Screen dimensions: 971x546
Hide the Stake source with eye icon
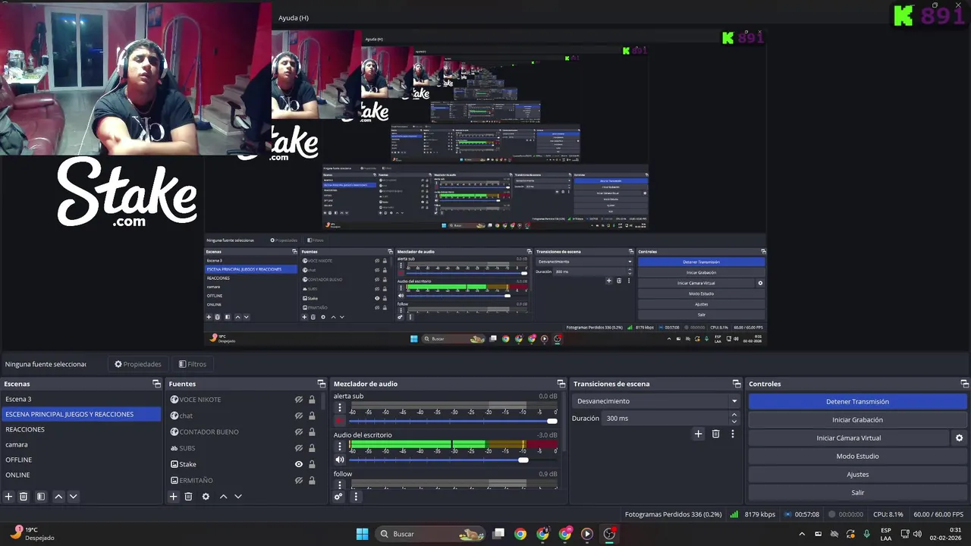(299, 464)
